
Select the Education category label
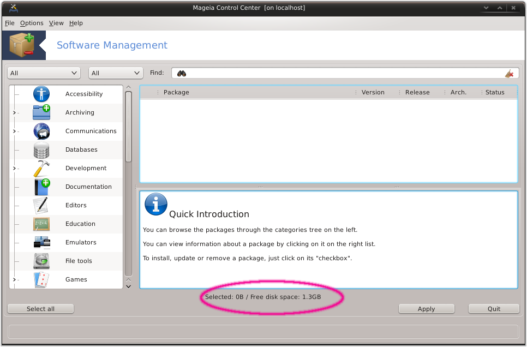click(80, 224)
